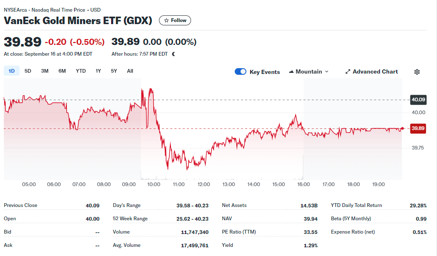Open chart settings gear icon
This screenshot has width=437, height=256.
pos(417,72)
